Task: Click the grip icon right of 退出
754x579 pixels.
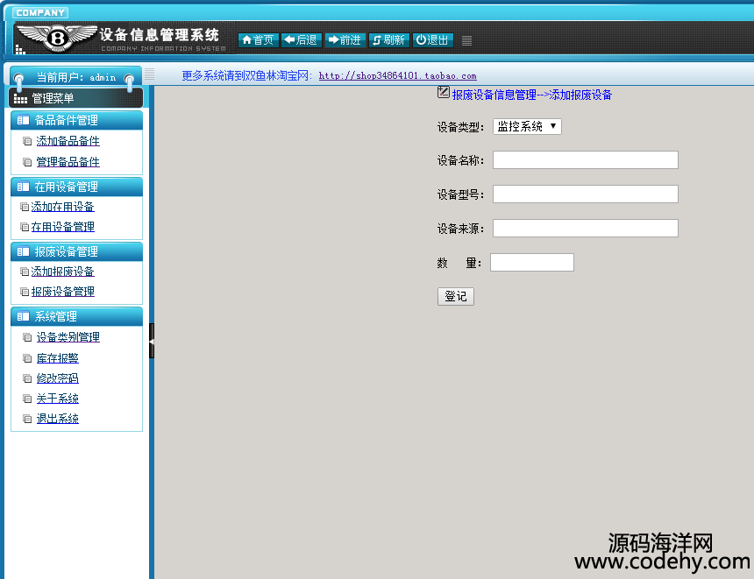Action: [467, 40]
